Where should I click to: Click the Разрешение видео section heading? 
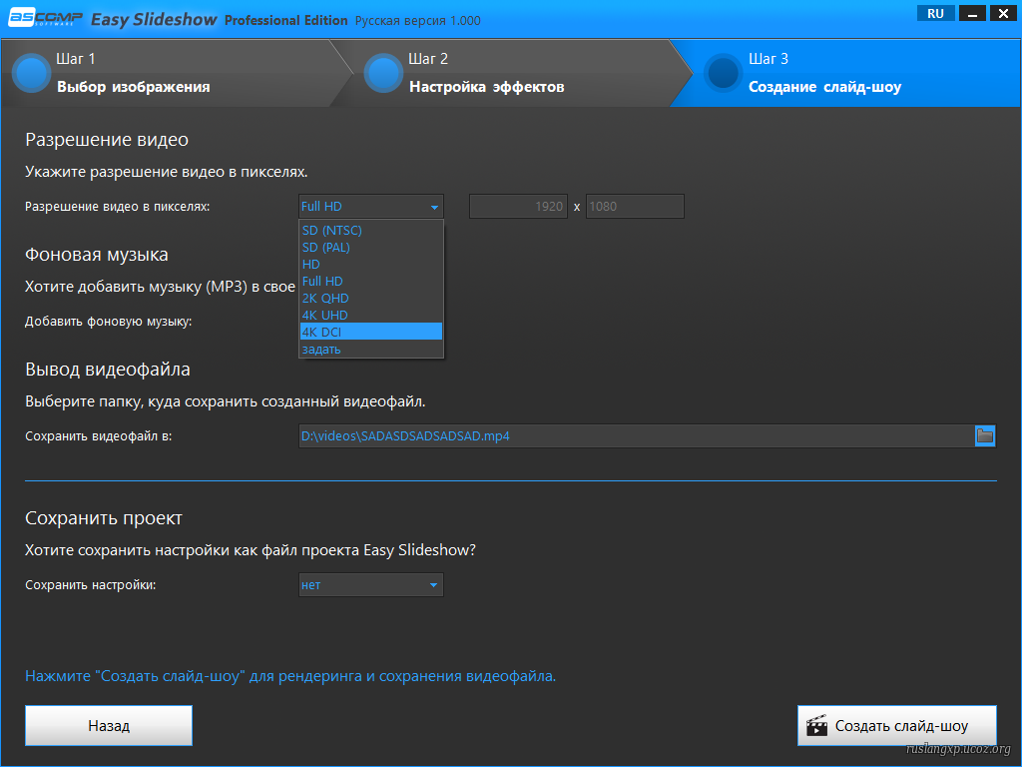pos(107,140)
